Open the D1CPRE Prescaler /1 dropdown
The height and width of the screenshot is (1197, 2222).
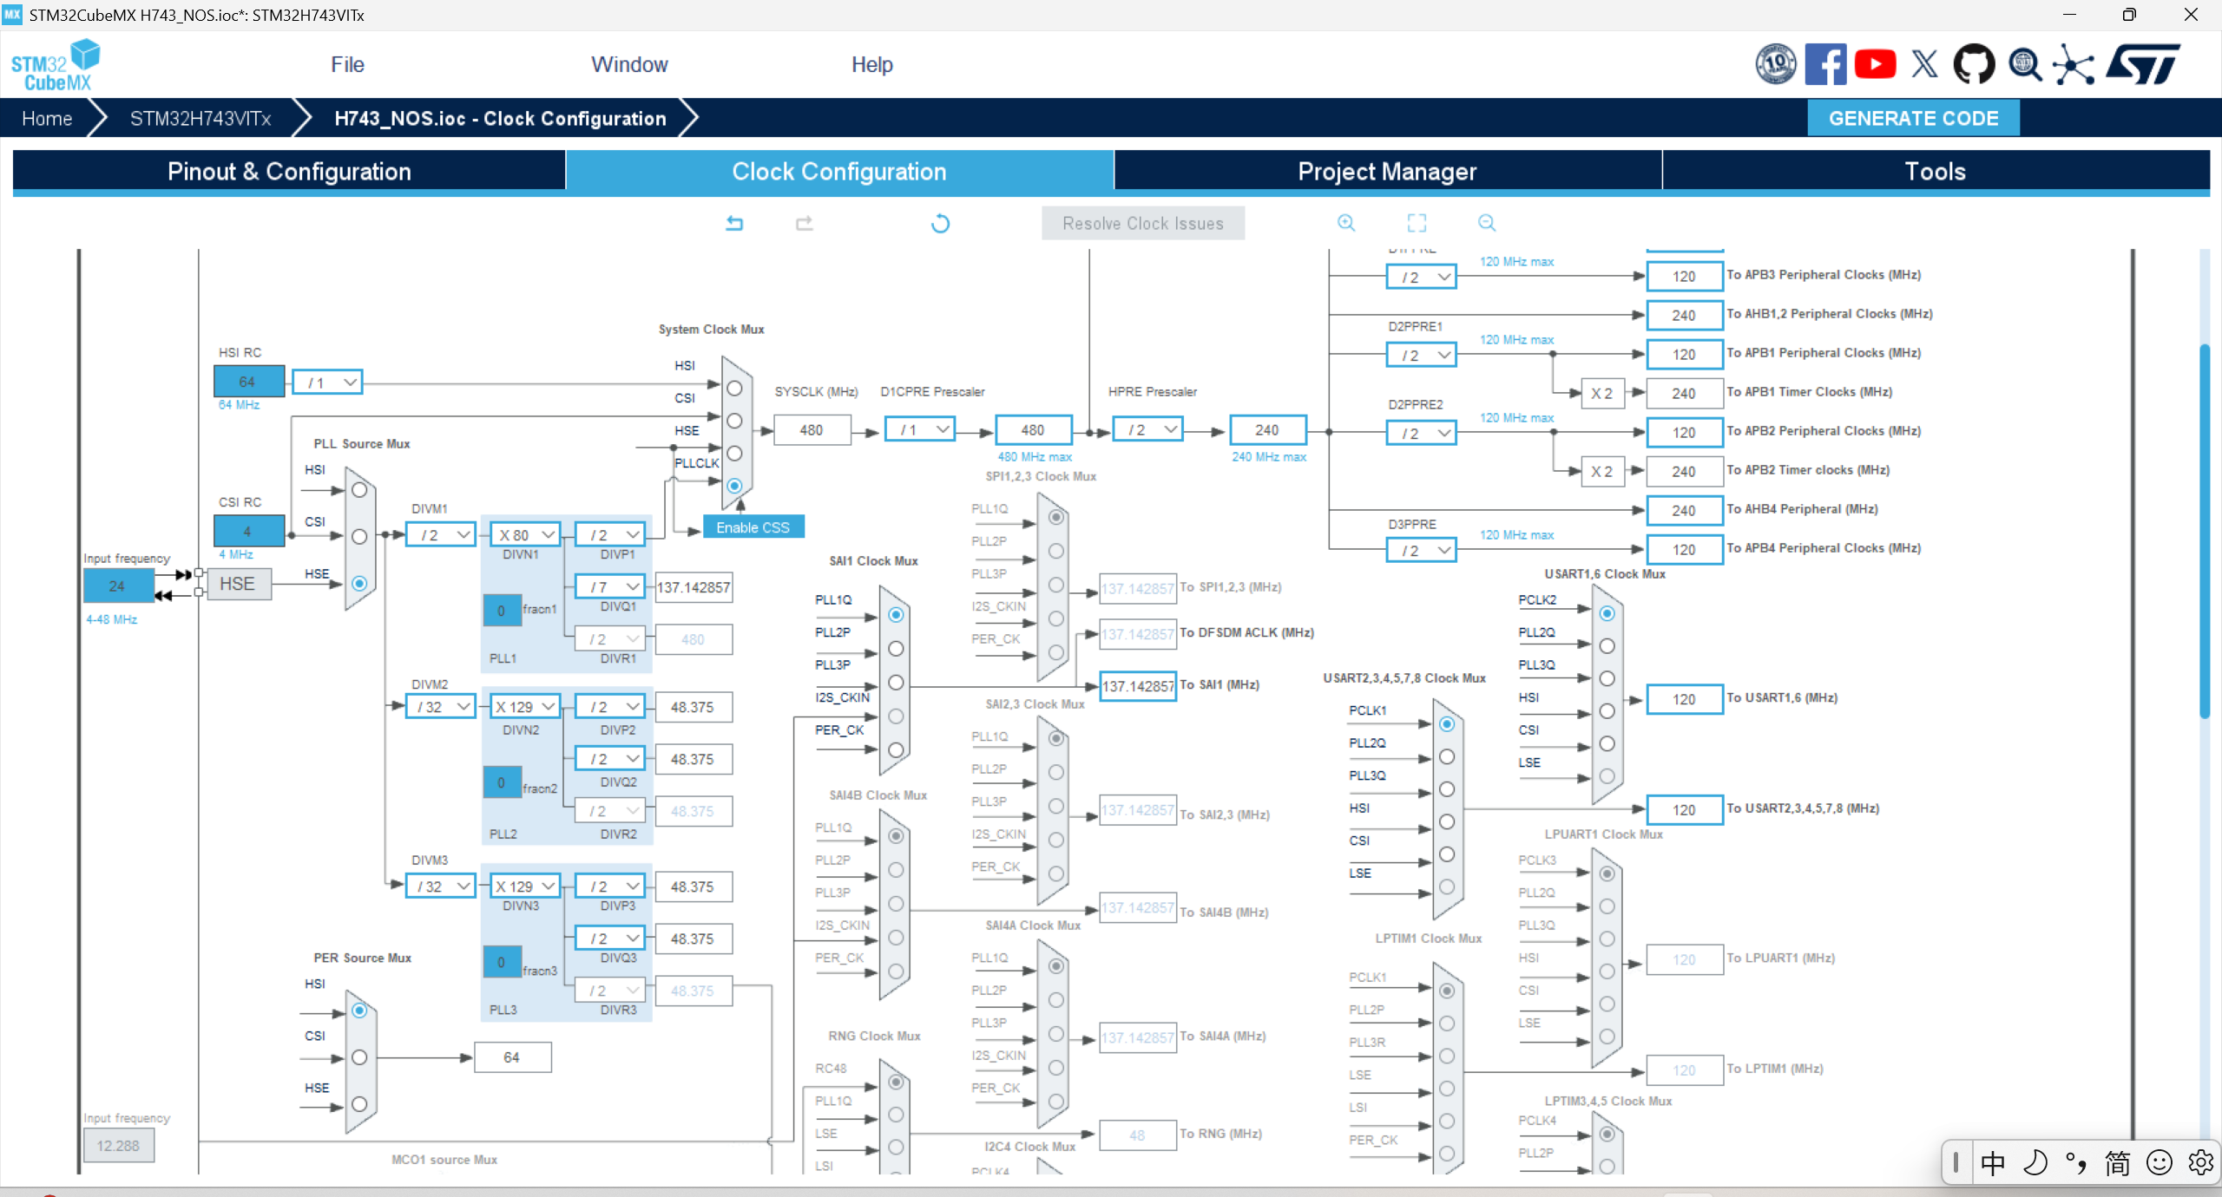point(920,429)
